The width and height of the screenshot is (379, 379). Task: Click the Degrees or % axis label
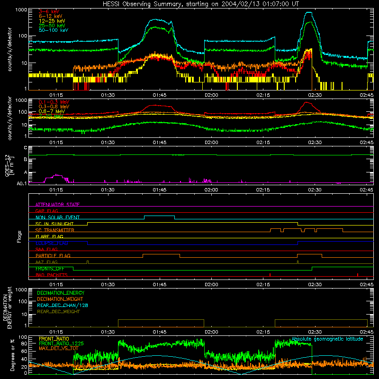coord(12,355)
